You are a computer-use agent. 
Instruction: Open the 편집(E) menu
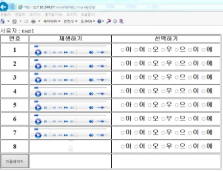tap(20, 14)
